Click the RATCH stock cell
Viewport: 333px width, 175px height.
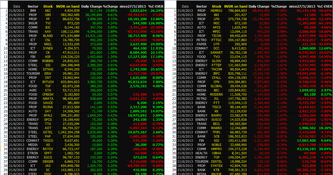click(x=48, y=149)
